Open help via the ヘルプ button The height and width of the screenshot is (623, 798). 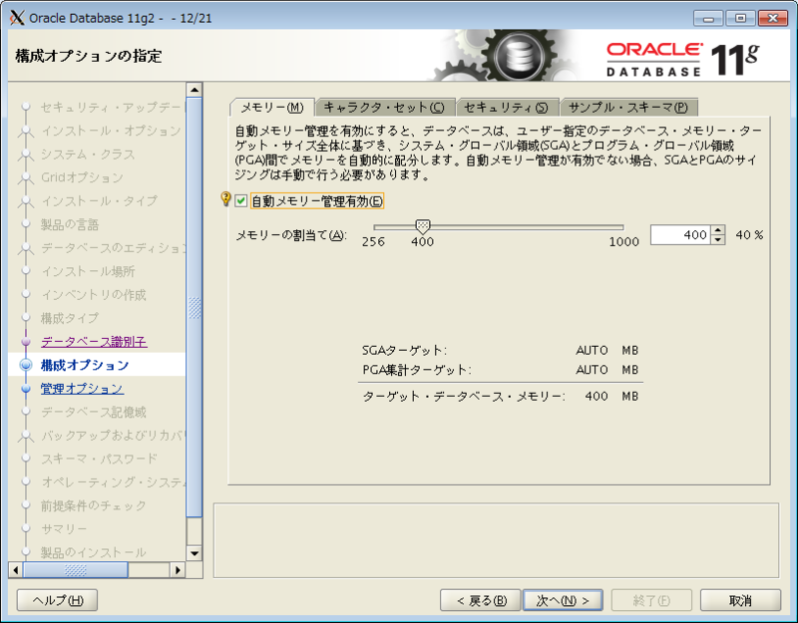click(54, 601)
